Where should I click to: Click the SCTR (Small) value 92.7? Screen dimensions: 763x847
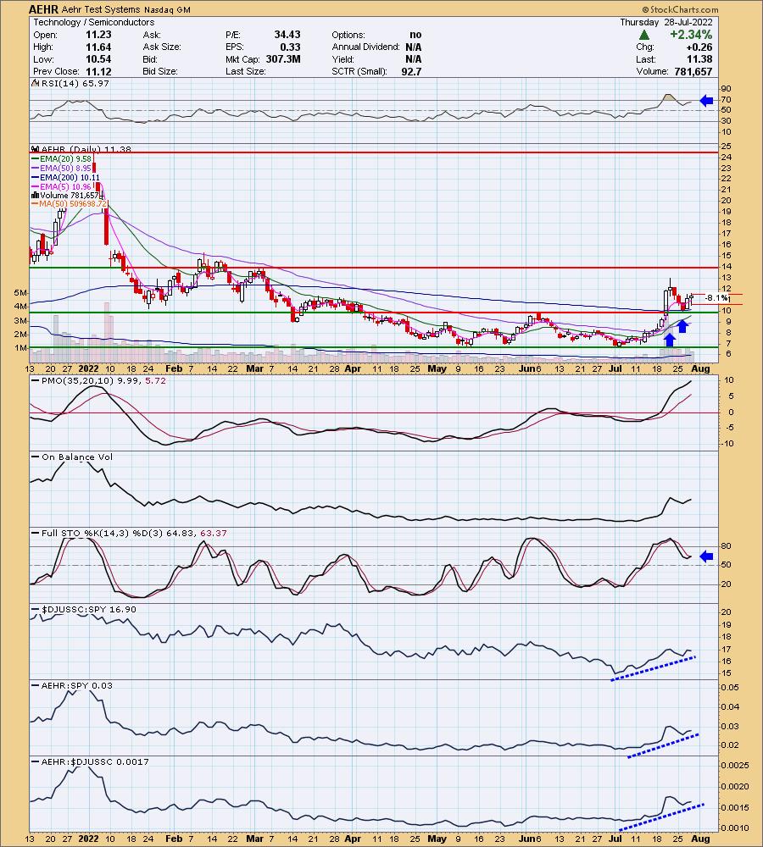click(x=411, y=71)
